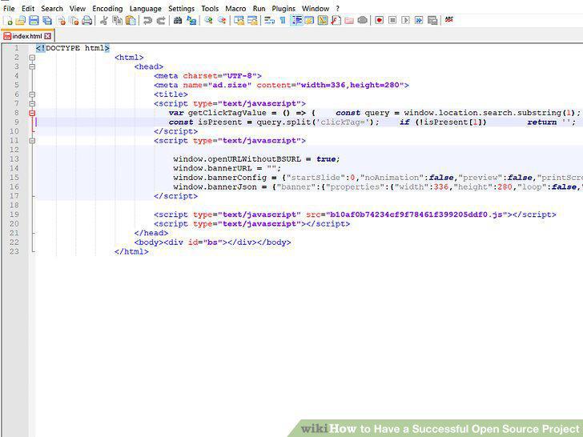Toggle the indent guide toolbar icon

(296, 21)
